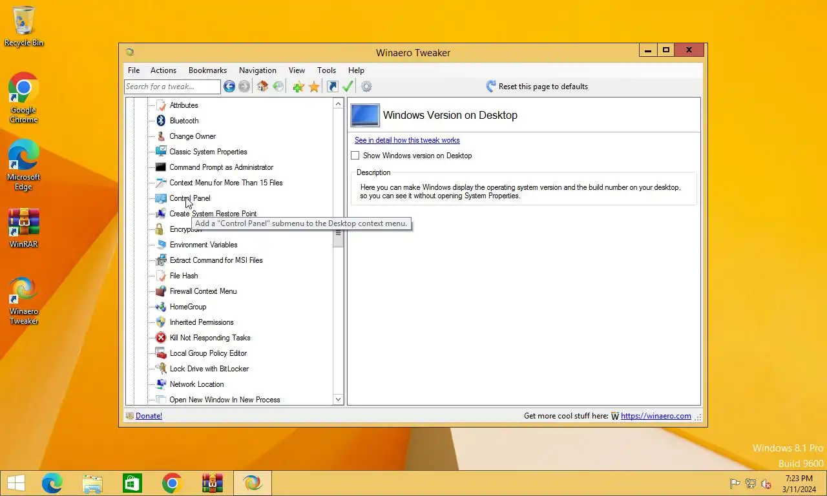Open the Windows Start button

[x=16, y=483]
